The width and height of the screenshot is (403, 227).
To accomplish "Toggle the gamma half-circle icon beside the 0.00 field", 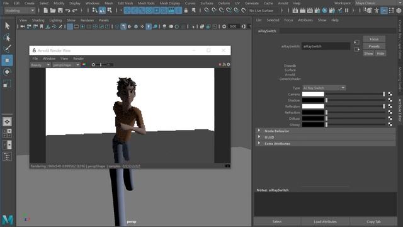I will (x=244, y=26).
